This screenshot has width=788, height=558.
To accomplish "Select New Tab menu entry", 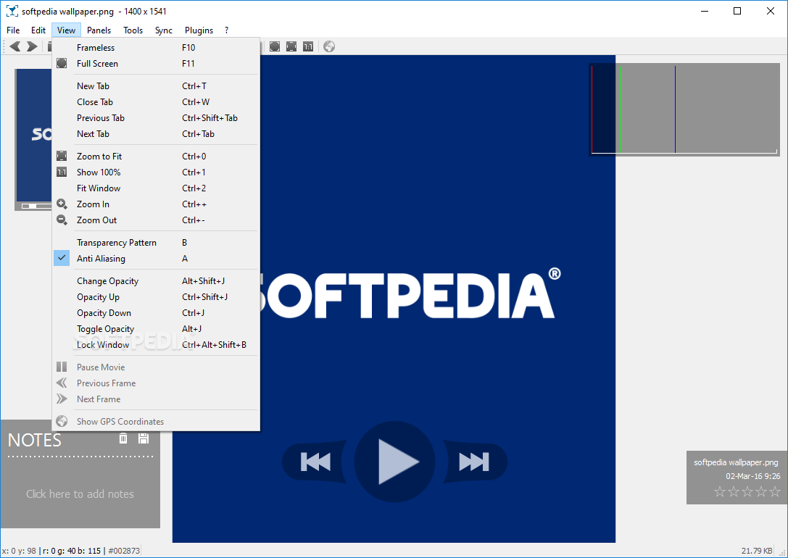I will point(157,86).
